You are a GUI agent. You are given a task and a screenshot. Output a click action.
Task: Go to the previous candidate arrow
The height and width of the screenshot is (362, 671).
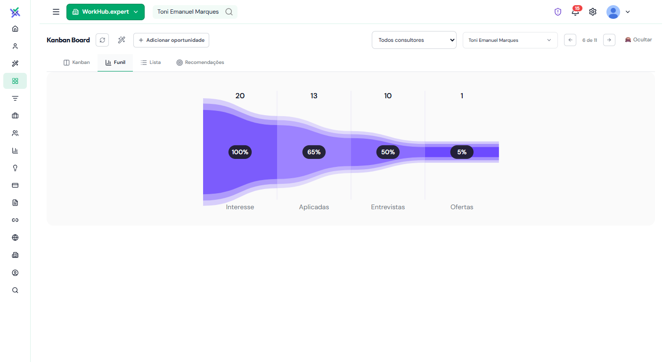click(x=570, y=40)
